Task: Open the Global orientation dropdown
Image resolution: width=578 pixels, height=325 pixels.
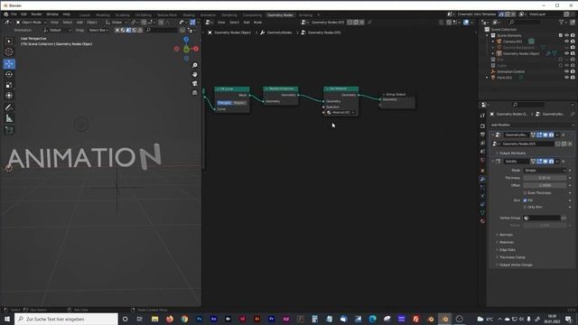Action: (x=116, y=23)
